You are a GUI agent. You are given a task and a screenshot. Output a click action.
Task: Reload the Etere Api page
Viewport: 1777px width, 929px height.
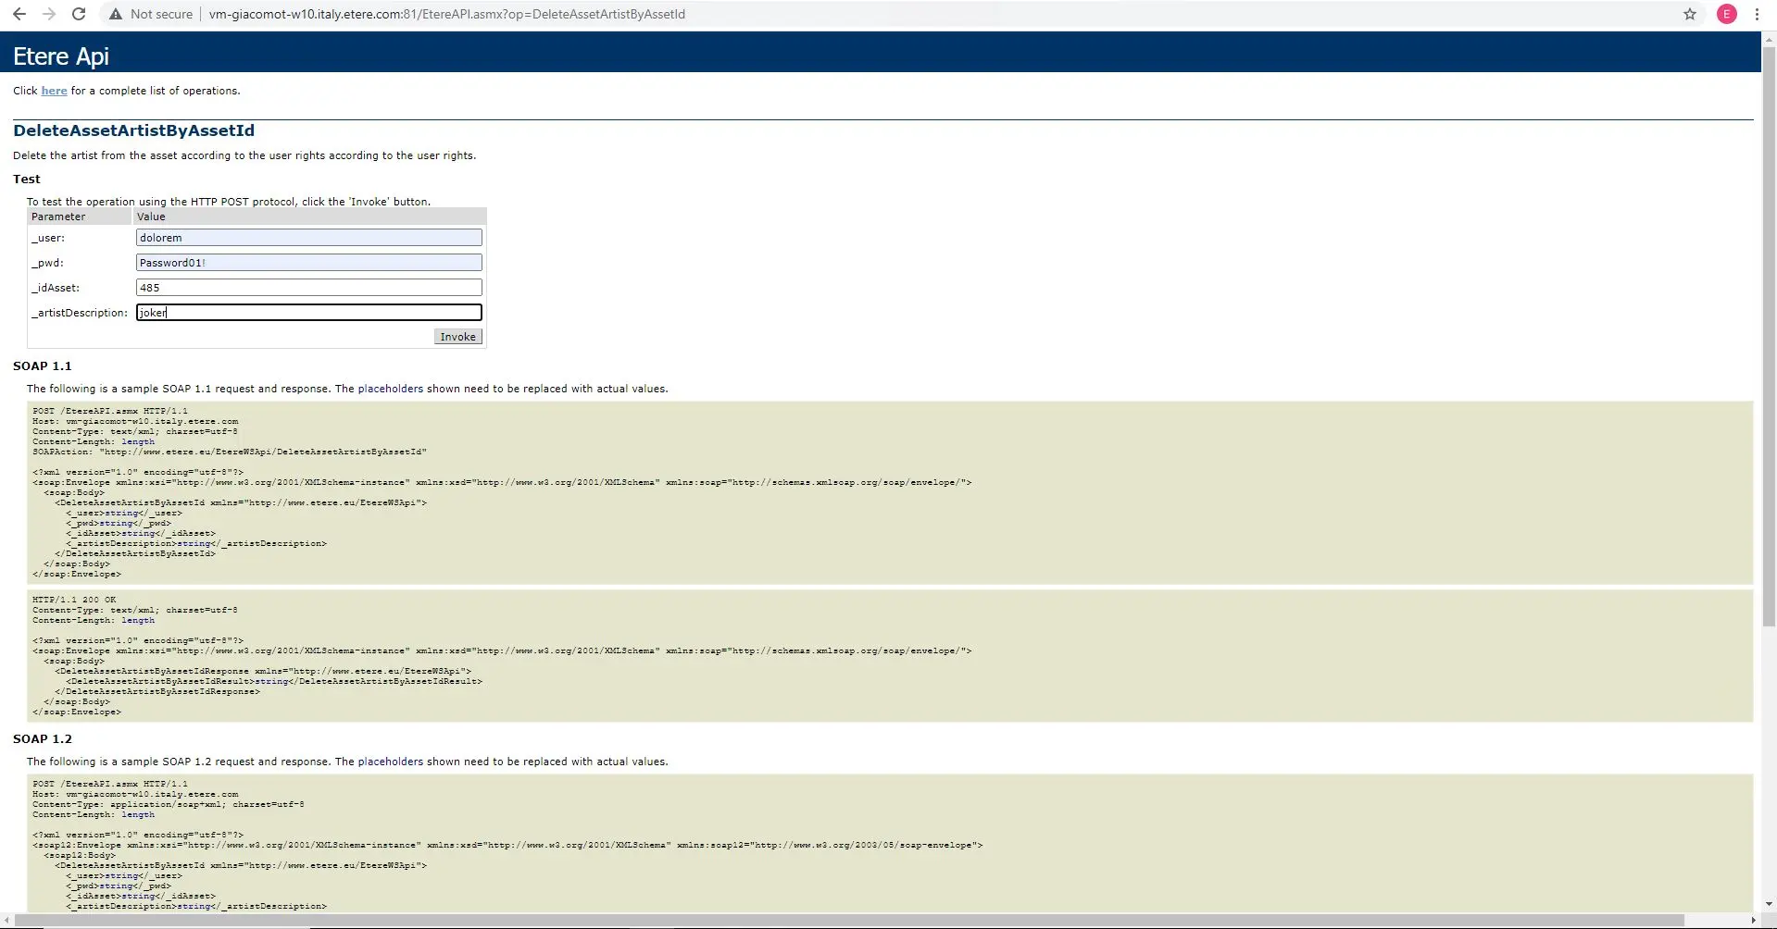point(79,14)
